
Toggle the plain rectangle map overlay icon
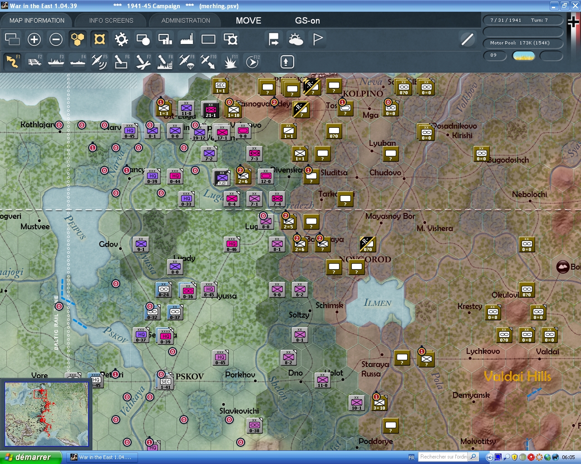coord(208,39)
